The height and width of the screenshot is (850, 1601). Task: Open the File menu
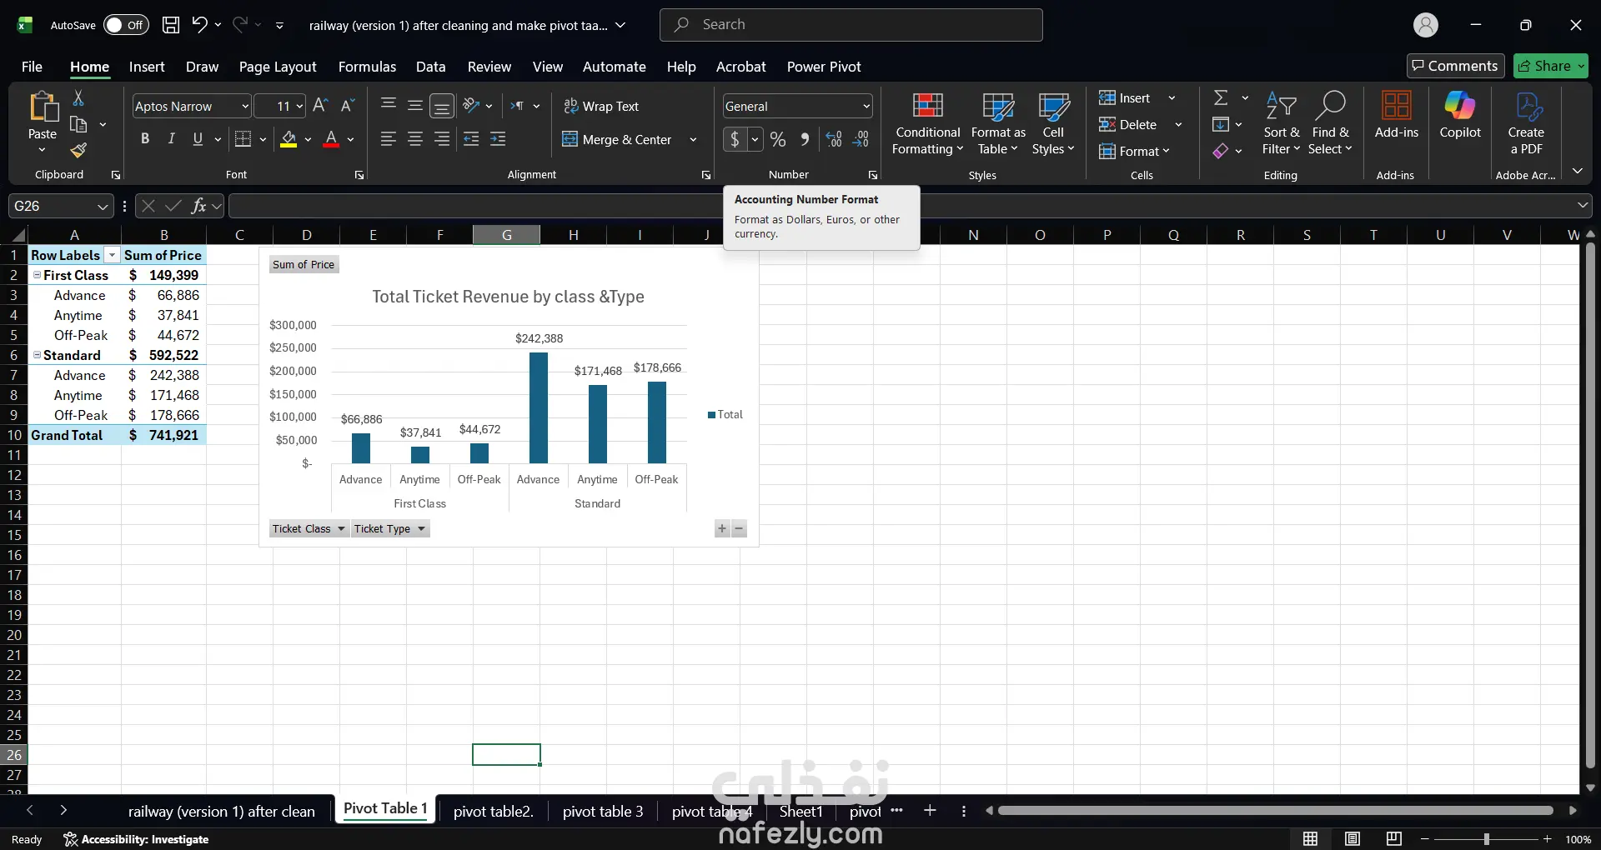tap(32, 67)
